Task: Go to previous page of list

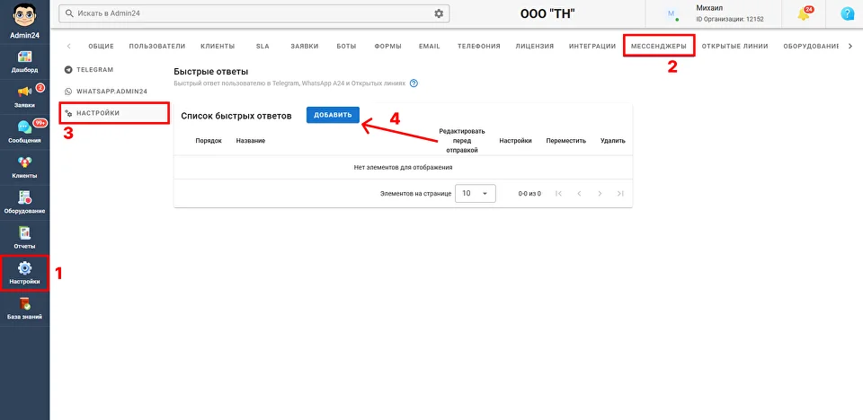Action: 579,194
